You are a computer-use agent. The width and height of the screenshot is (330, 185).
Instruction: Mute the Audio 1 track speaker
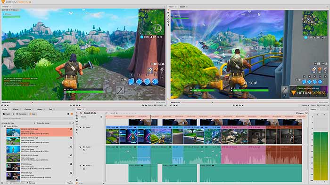click(84, 147)
